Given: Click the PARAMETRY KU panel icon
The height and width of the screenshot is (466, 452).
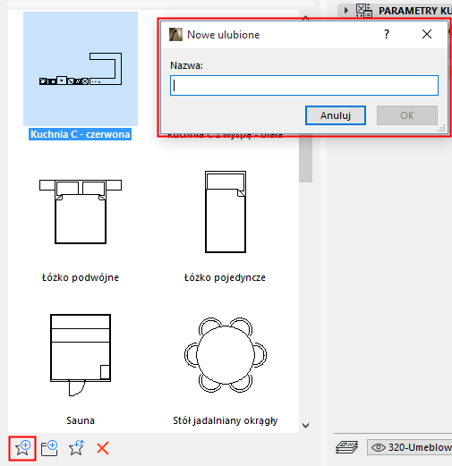Looking at the screenshot, I should (x=364, y=11).
